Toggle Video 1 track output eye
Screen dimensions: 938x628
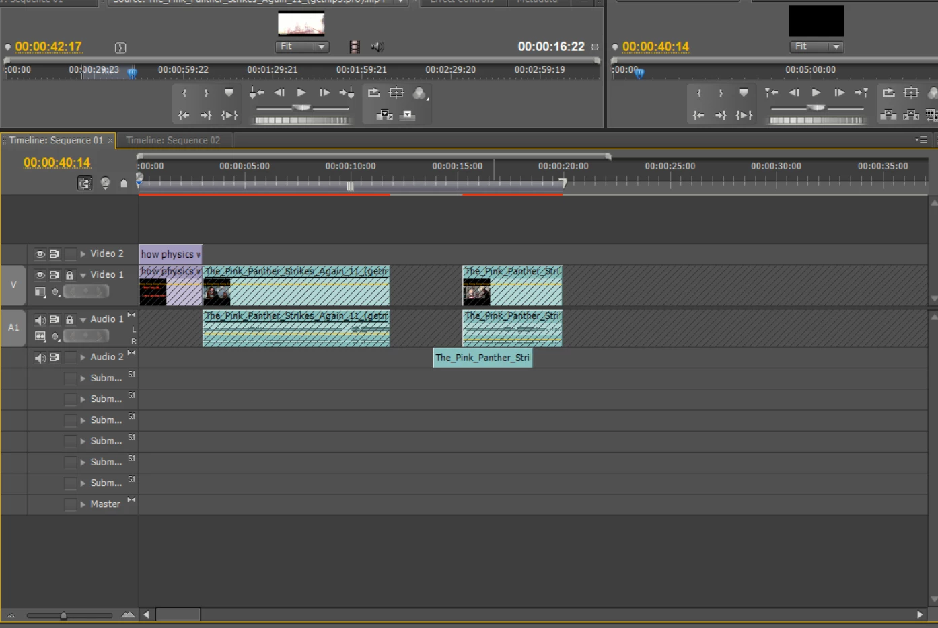point(40,275)
